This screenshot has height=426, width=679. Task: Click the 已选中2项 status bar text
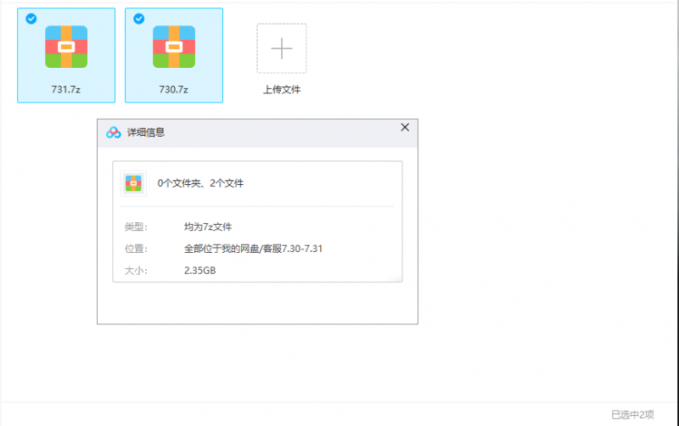click(632, 415)
